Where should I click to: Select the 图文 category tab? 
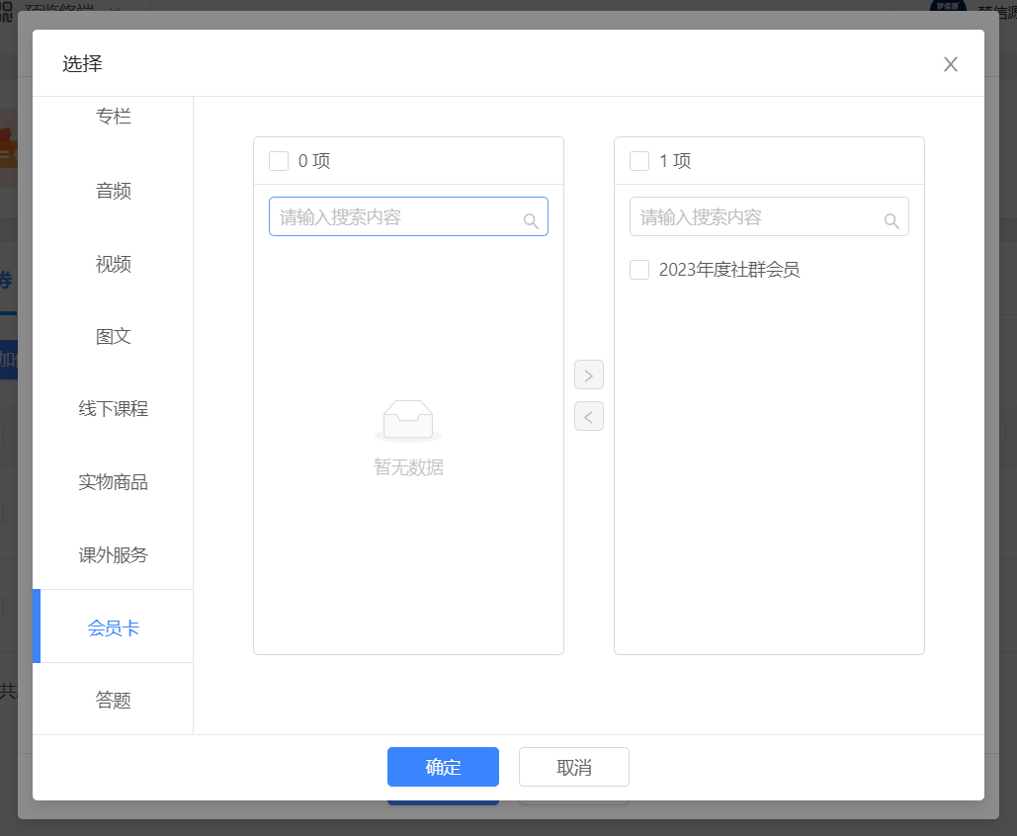pyautogui.click(x=114, y=336)
